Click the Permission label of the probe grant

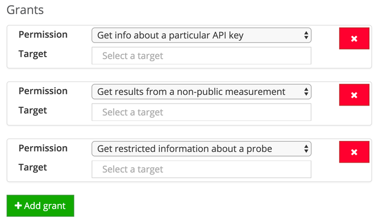pyautogui.click(x=43, y=149)
